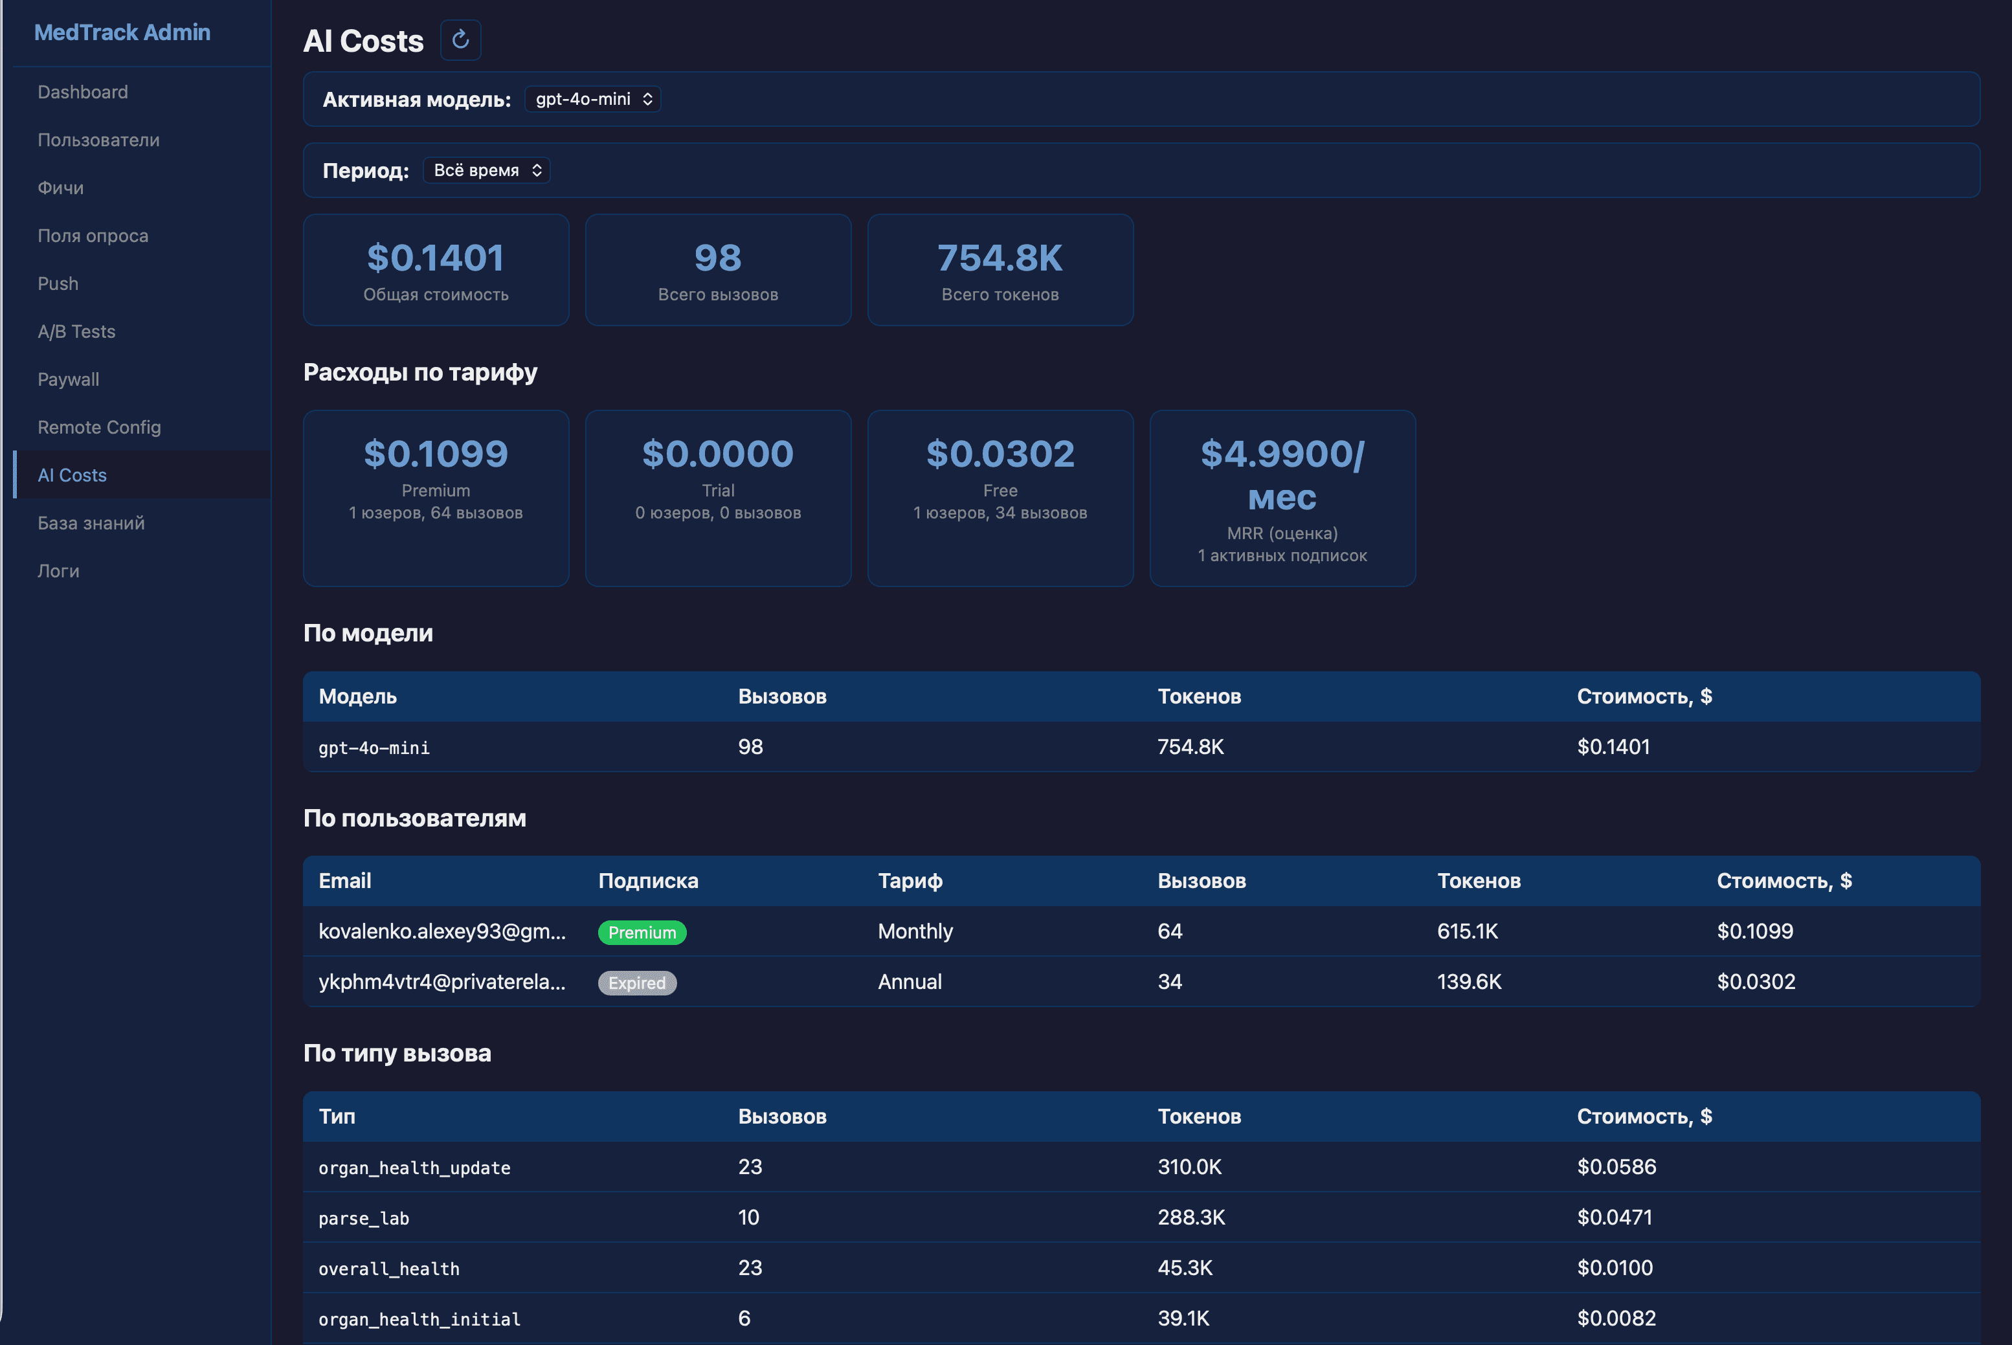Select Push in the sidebar
The image size is (2012, 1345).
(58, 284)
